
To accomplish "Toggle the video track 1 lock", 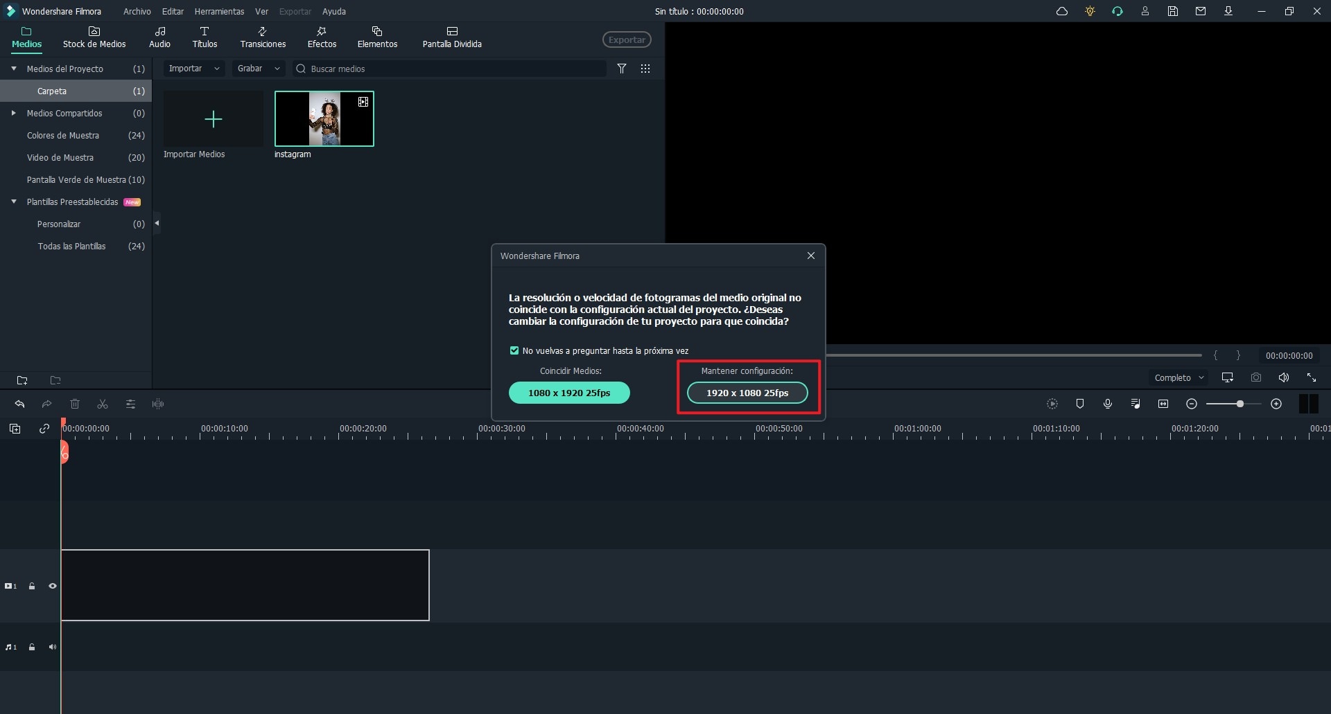I will [32, 586].
